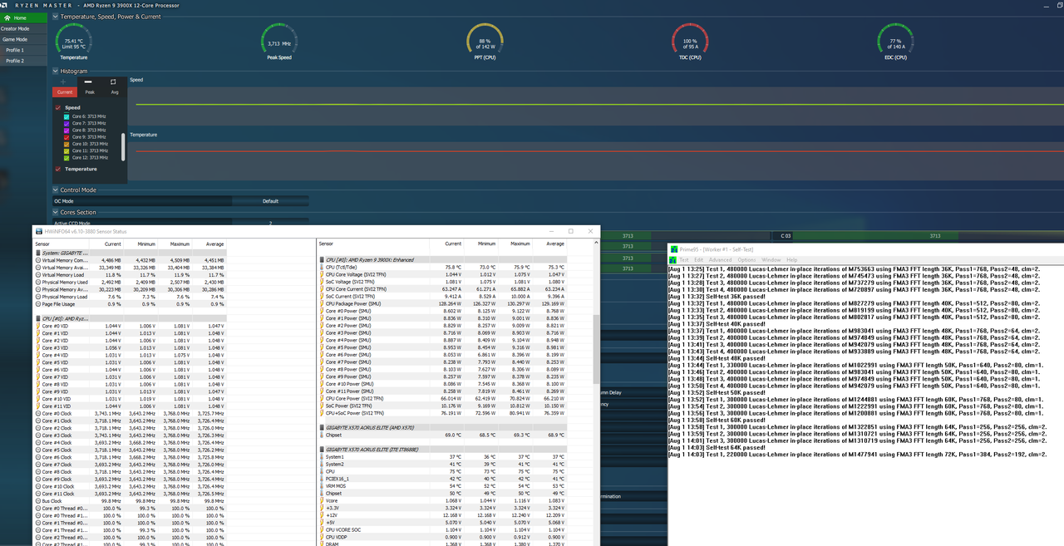This screenshot has width=1064, height=546.
Task: Collapse the Control Mode section
Action: pos(56,190)
